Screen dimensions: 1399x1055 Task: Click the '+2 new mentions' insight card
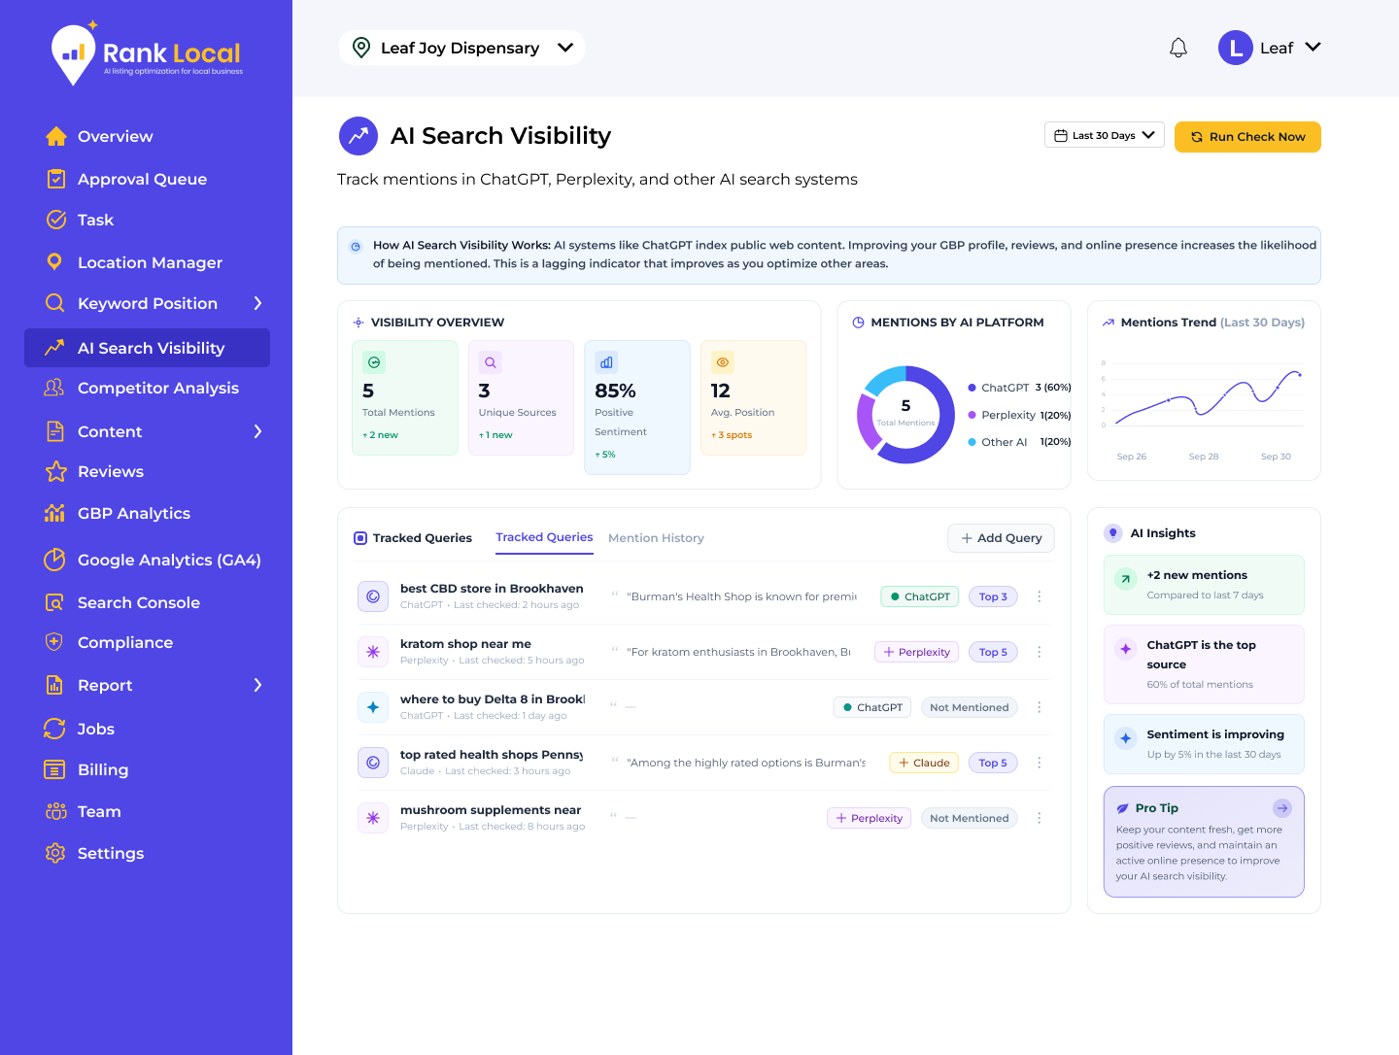pos(1204,585)
